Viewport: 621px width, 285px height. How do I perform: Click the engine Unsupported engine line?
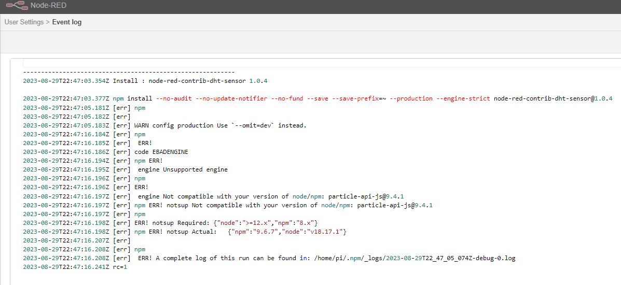[183, 169]
